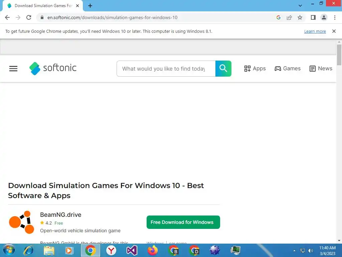Show hidden tray icons
The image size is (342, 257).
(x=295, y=251)
